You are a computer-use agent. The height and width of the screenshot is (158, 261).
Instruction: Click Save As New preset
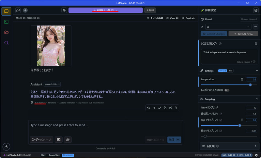pos(243,34)
